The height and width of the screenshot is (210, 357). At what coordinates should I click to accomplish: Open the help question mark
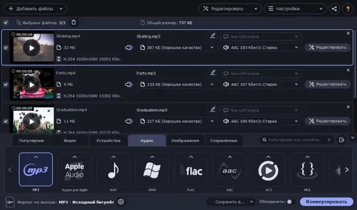point(348,9)
